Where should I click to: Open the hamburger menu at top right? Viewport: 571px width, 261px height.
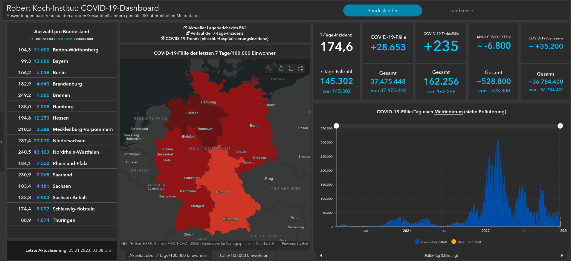pos(563,11)
